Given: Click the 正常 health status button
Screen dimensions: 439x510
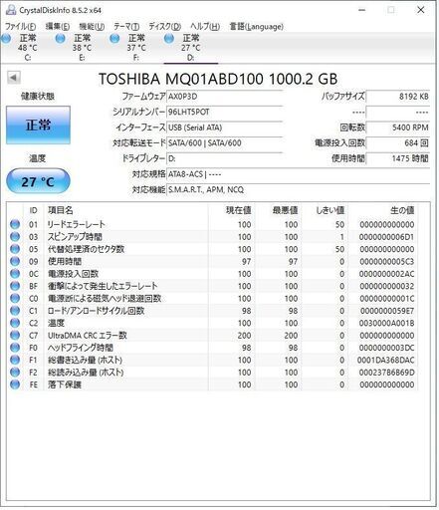Looking at the screenshot, I should [x=38, y=126].
